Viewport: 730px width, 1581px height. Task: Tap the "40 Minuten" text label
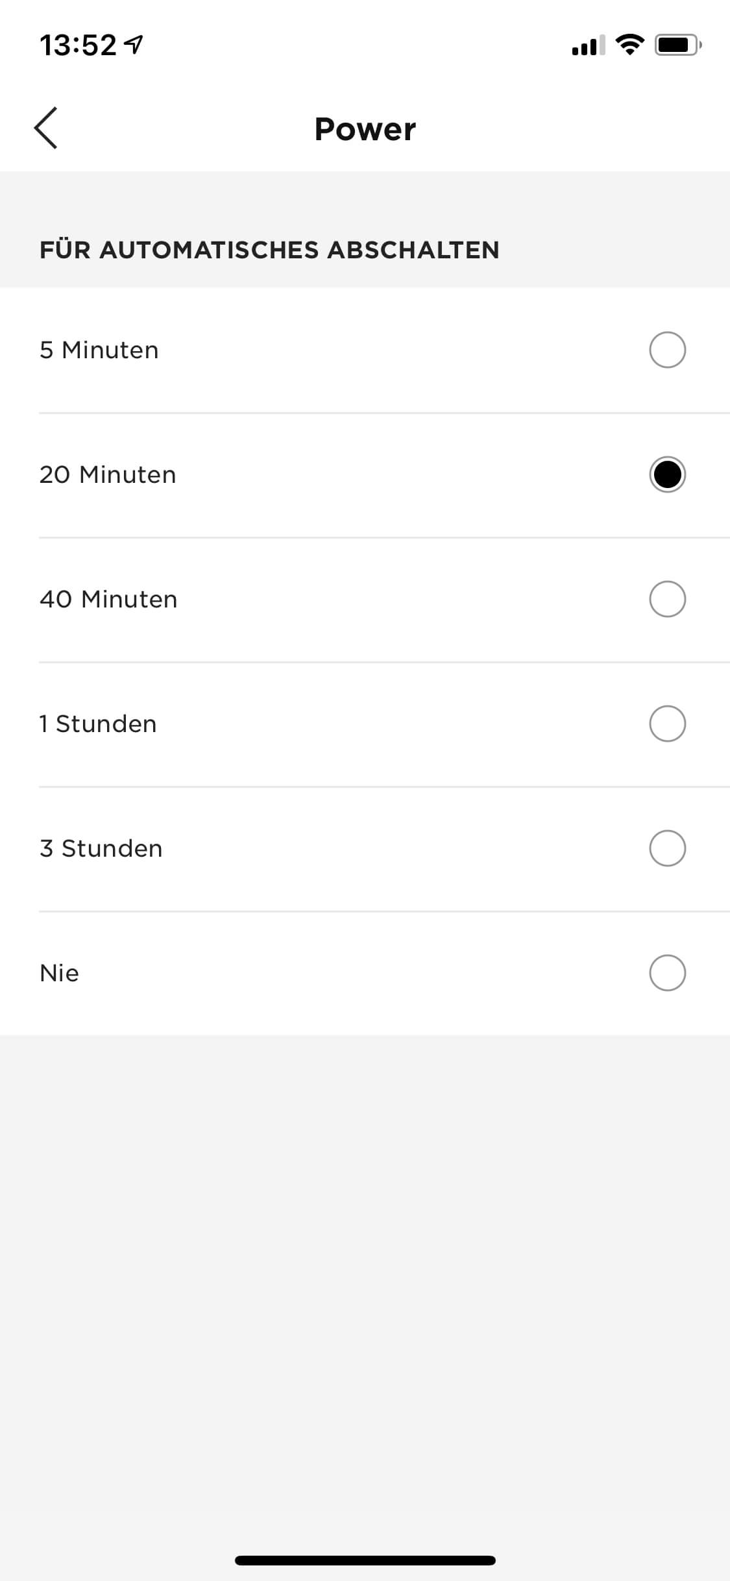108,600
